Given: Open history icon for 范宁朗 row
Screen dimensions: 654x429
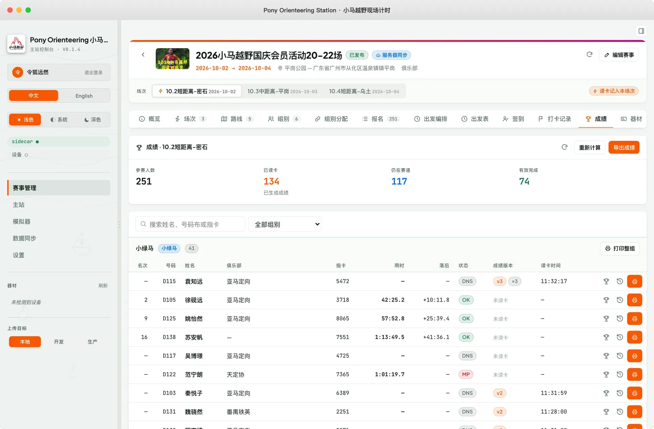Looking at the screenshot, I should (620, 374).
